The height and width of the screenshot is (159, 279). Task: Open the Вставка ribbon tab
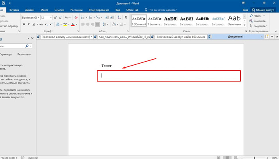pos(14,10)
